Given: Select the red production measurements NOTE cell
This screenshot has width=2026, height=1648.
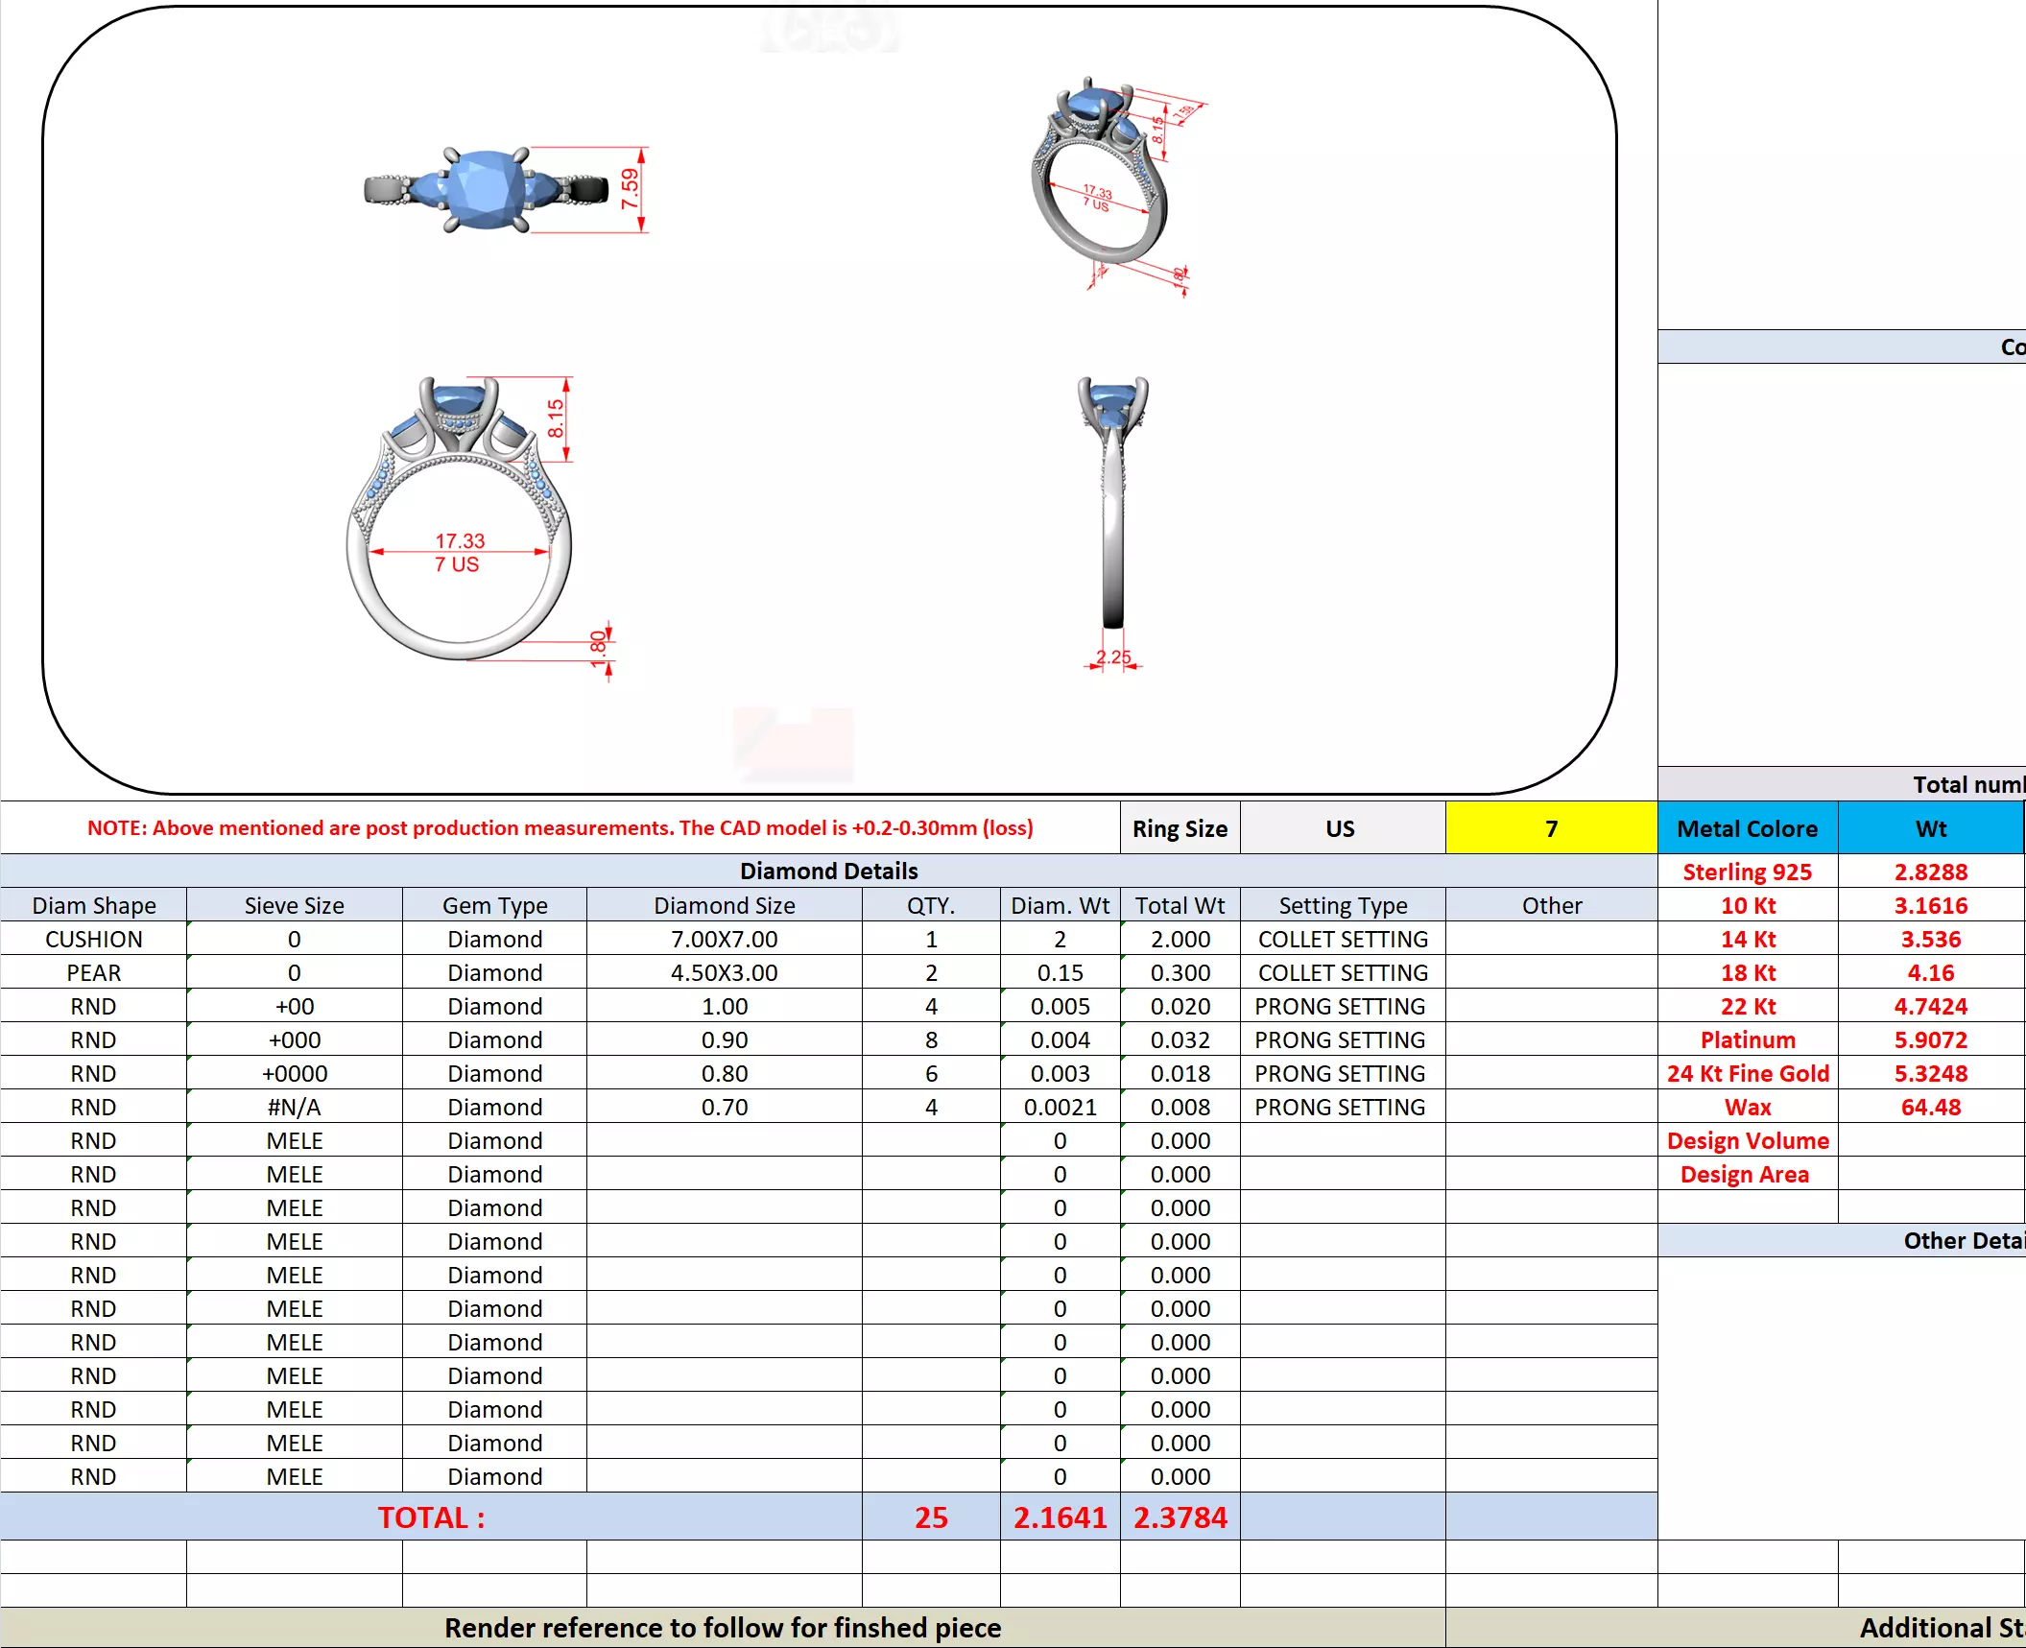Looking at the screenshot, I should (560, 827).
